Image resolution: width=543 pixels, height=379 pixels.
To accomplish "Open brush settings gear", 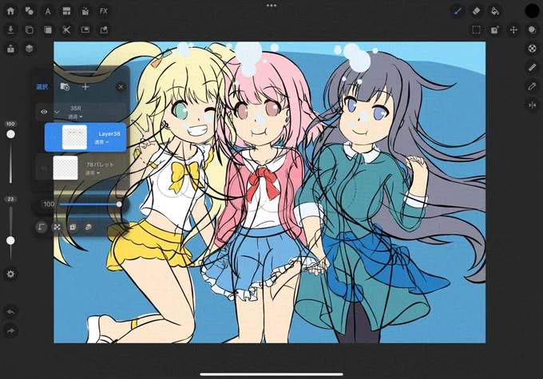I will pos(10,274).
